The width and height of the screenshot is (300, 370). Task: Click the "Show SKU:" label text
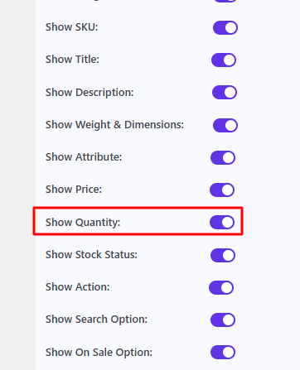71,27
